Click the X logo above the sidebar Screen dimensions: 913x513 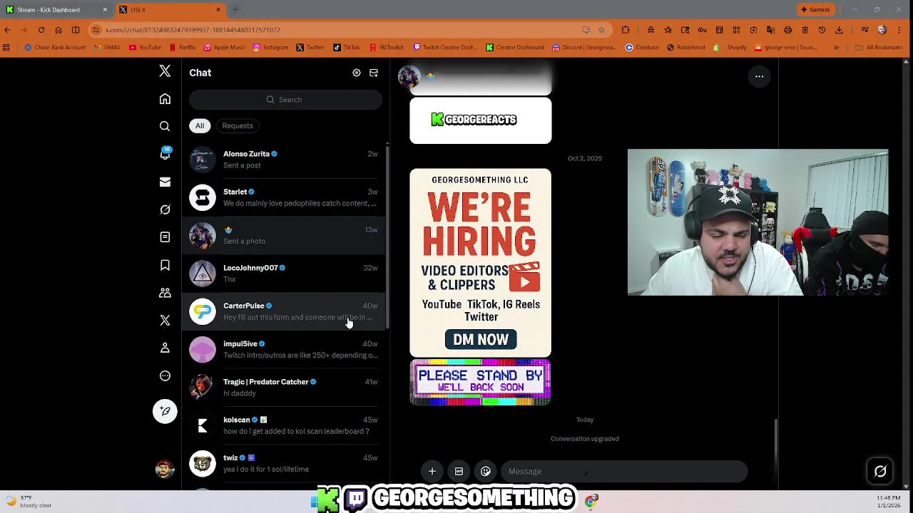pos(165,71)
